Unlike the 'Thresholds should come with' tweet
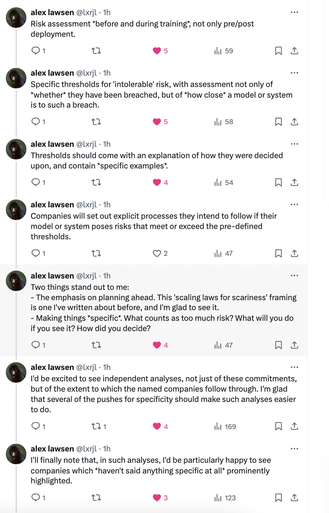Viewport: 329px width, 513px height. pyautogui.click(x=157, y=183)
